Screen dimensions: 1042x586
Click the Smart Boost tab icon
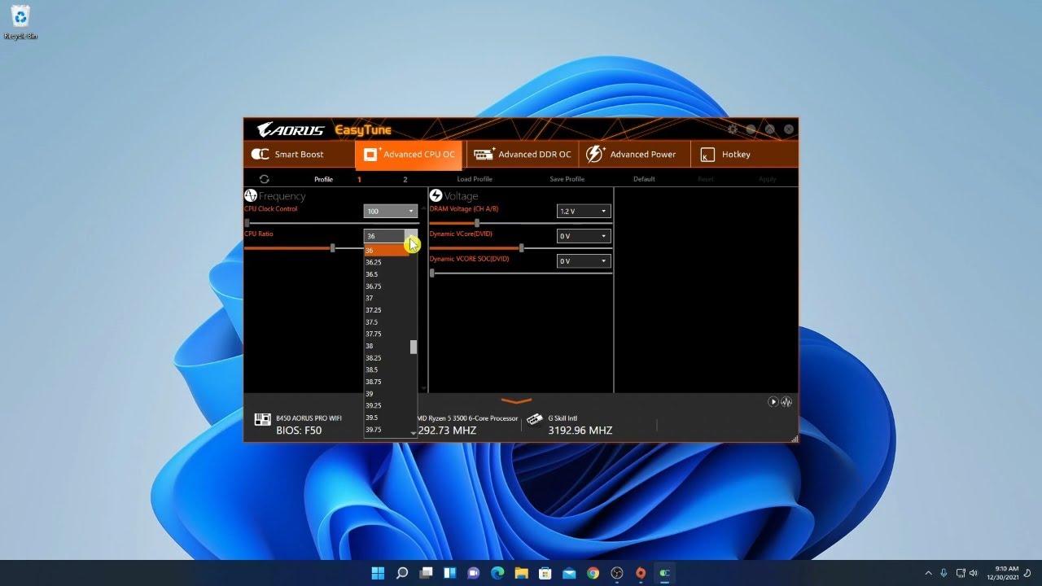[x=260, y=154]
